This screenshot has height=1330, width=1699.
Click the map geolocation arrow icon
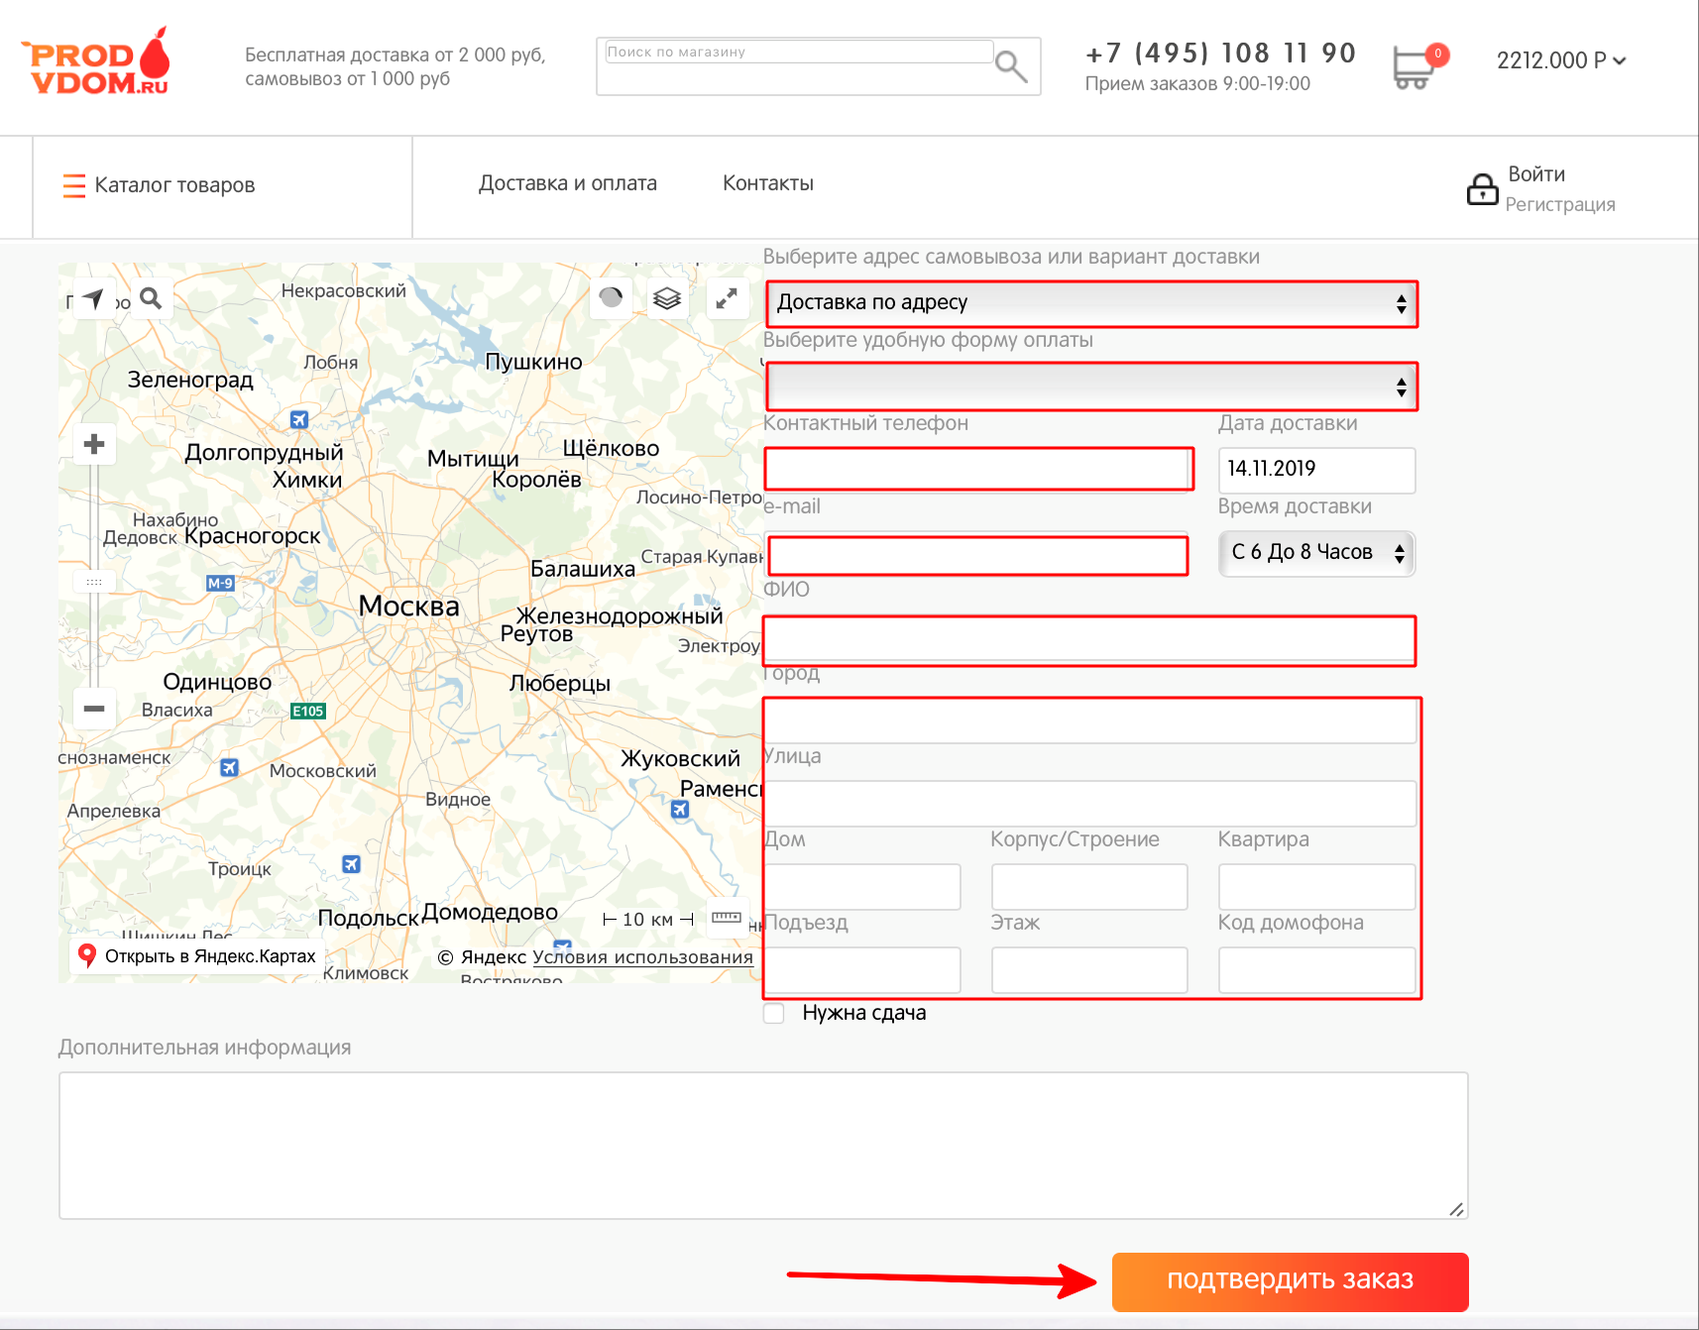click(93, 298)
